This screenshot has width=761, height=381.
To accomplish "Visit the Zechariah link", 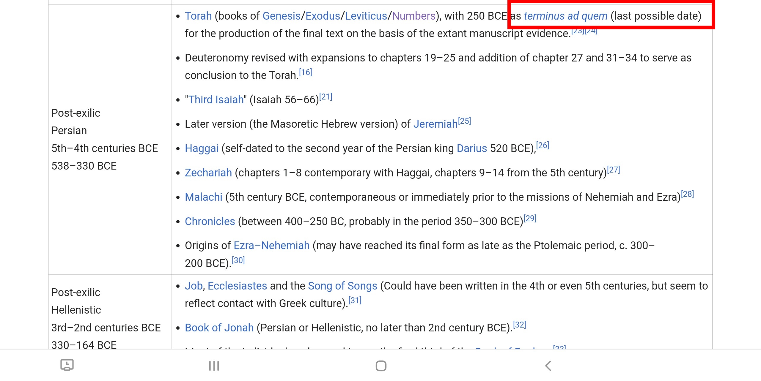I will coord(208,173).
